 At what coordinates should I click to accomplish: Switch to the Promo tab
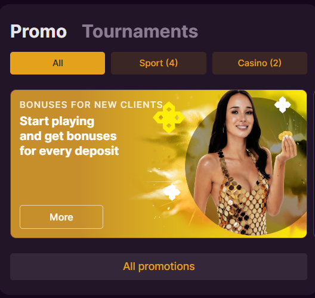point(38,32)
